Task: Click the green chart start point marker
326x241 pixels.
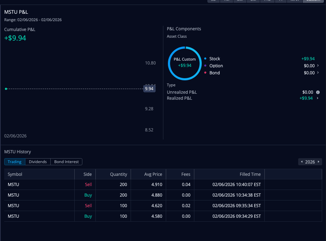Action: pyautogui.click(x=6, y=89)
